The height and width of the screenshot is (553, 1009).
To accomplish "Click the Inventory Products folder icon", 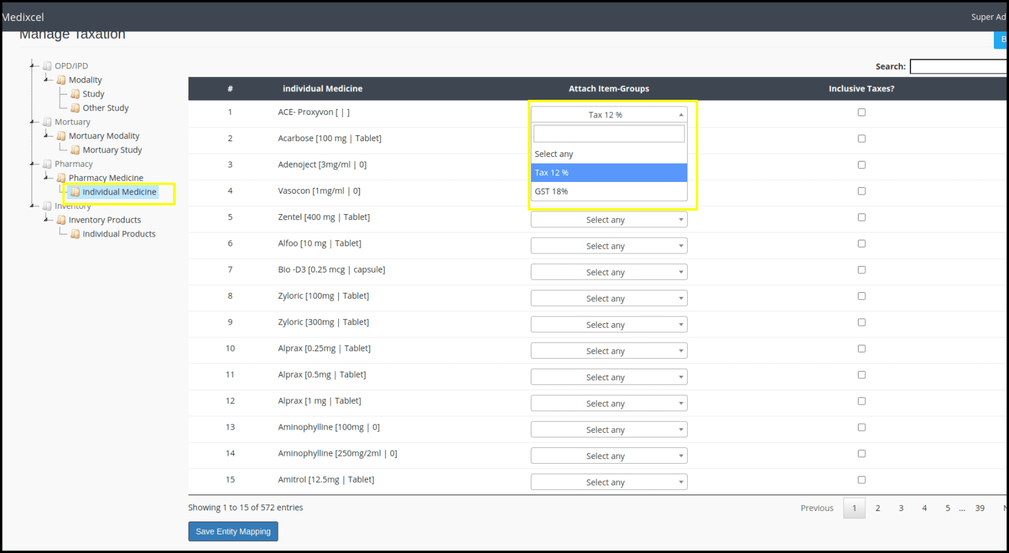I will tap(61, 219).
